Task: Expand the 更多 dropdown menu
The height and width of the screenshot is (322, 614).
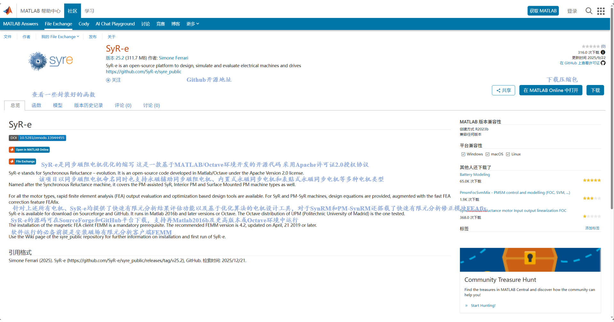Action: coord(193,24)
